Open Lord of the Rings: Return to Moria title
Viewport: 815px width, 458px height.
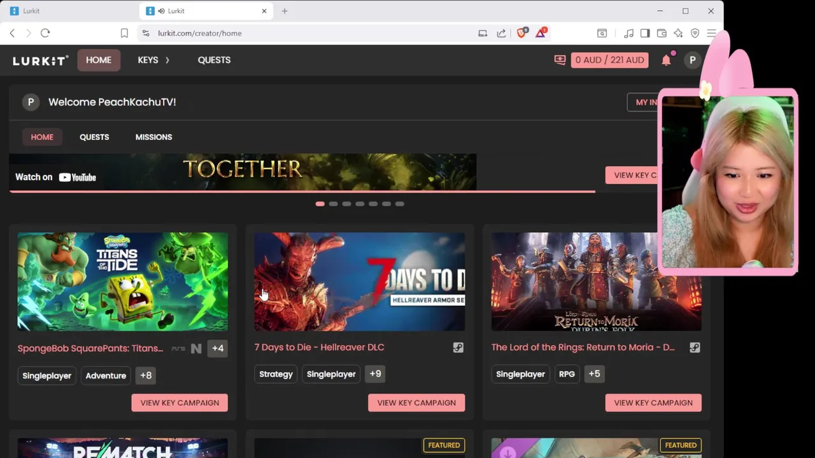click(x=583, y=347)
